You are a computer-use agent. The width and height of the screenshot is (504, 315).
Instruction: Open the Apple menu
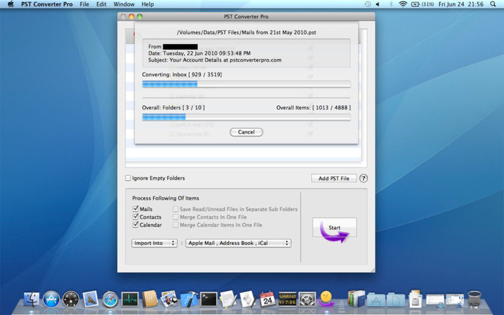[x=11, y=4]
